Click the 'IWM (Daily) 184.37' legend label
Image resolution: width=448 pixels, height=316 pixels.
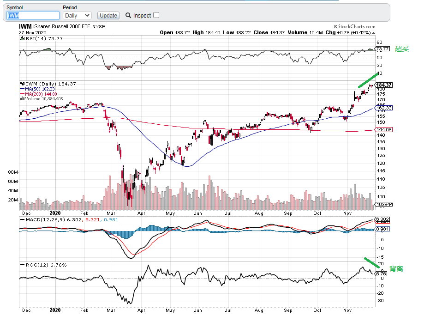coord(51,84)
